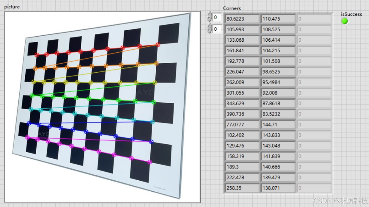Click the down arrow of the lower Corners index stepper
Screen dimensions: 369x207
[x=210, y=31]
